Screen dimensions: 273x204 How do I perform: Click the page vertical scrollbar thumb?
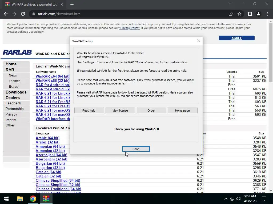[271, 53]
